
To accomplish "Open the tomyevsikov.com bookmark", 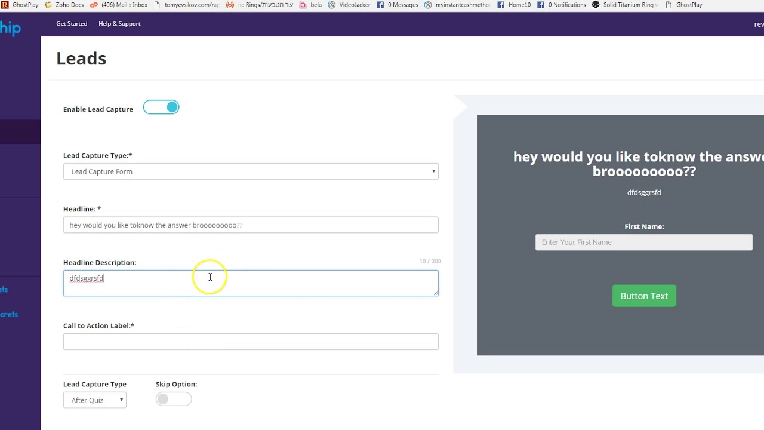I will point(186,5).
